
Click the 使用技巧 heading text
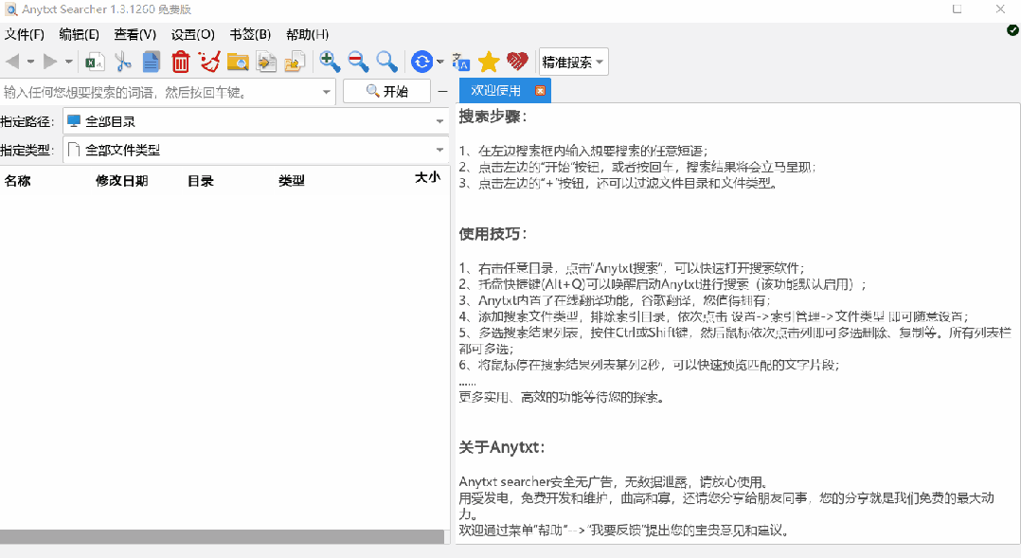pyautogui.click(x=493, y=234)
